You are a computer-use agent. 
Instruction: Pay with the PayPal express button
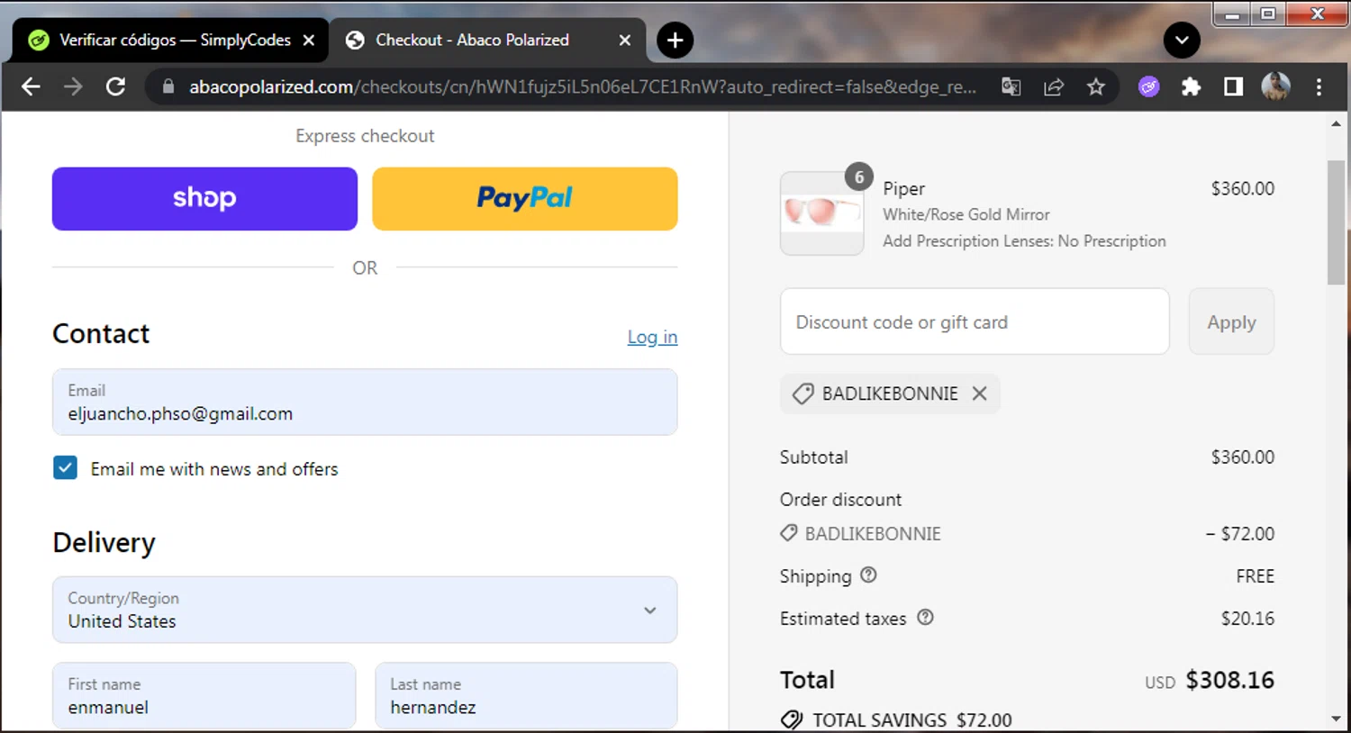[524, 198]
